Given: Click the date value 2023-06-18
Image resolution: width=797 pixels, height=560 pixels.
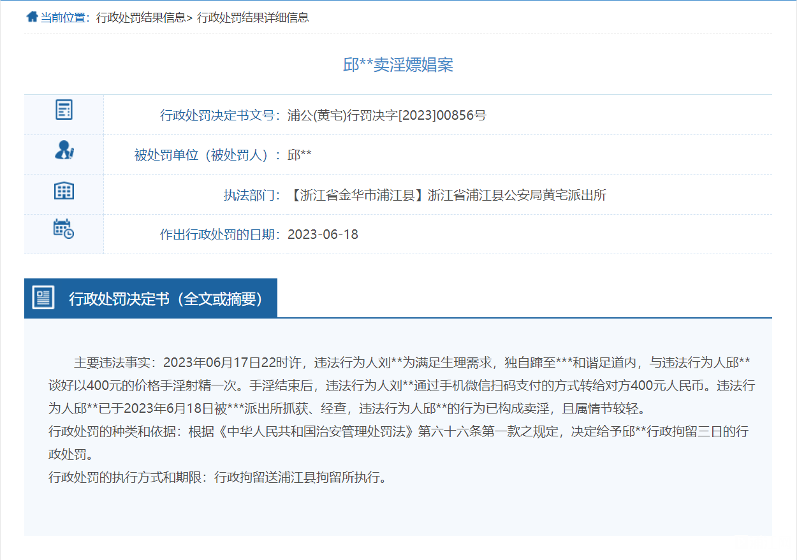Looking at the screenshot, I should (323, 234).
